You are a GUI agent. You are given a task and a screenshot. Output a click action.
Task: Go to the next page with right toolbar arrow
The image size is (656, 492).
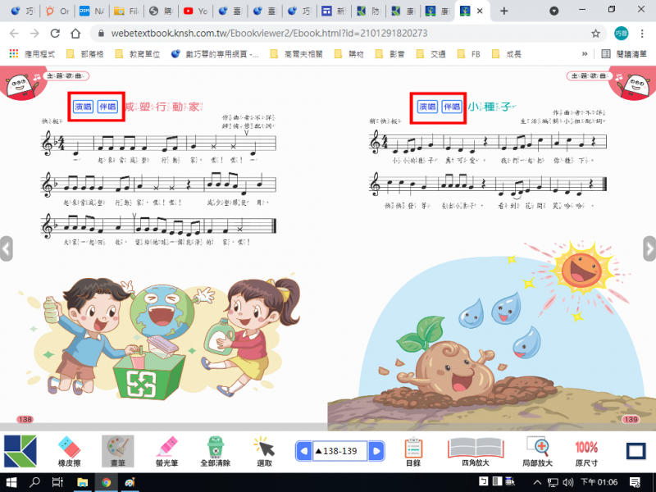(x=376, y=450)
